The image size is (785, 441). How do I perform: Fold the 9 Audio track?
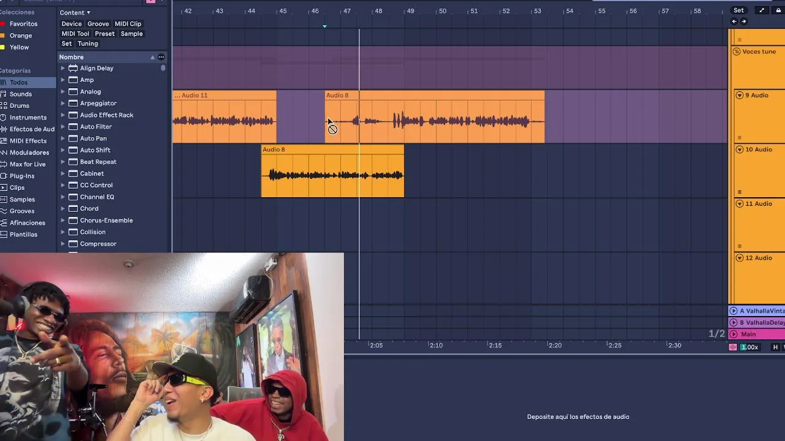(x=739, y=96)
